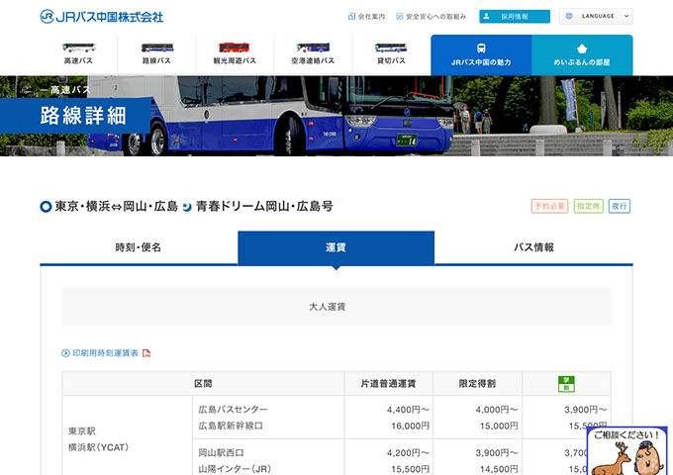Open the red 観光周遊バス bus icon
The width and height of the screenshot is (673, 475).
pos(235,47)
